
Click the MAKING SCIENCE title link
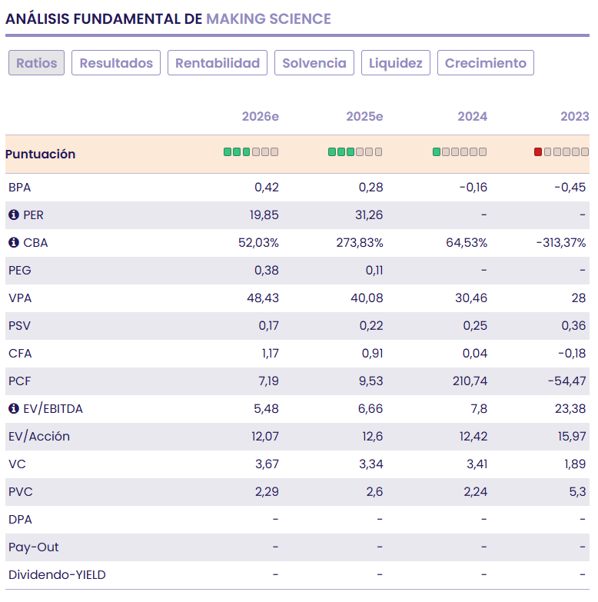pos(268,19)
